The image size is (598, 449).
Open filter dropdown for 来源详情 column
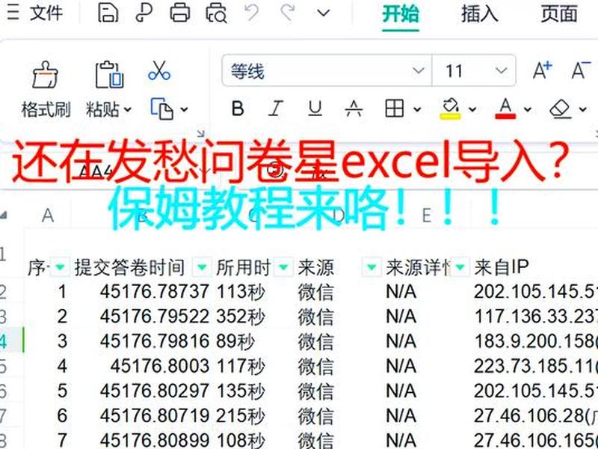pyautogui.click(x=460, y=266)
